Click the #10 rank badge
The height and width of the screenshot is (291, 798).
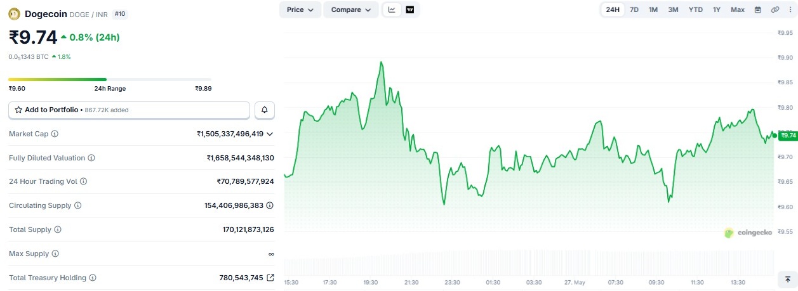pos(120,13)
